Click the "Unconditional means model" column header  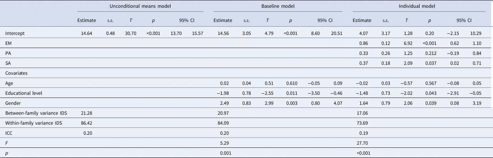coord(140,7)
